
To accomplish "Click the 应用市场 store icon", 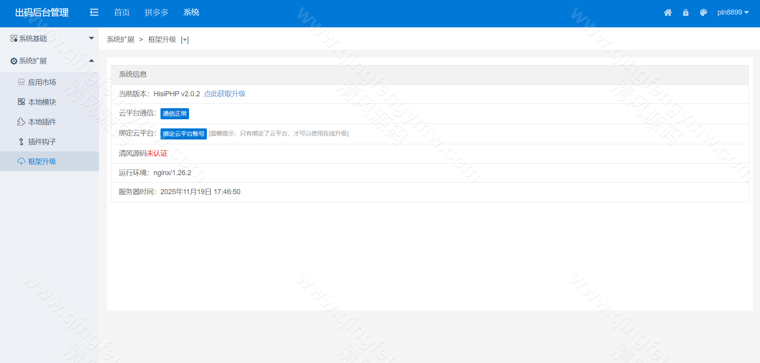I will click(21, 82).
